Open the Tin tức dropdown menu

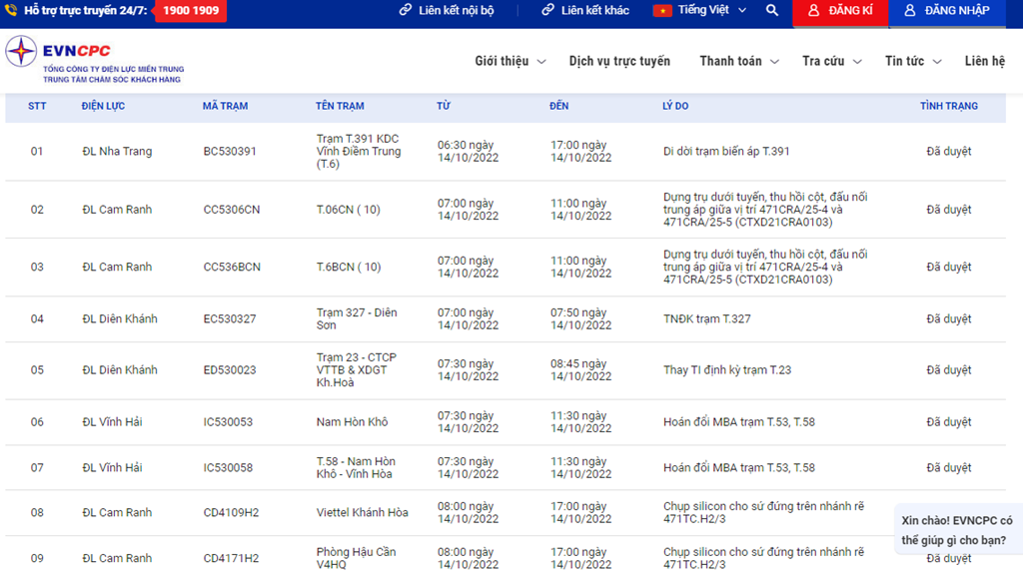tap(913, 61)
